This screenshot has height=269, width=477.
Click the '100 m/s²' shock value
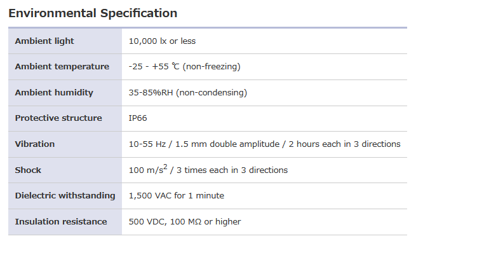coord(148,170)
